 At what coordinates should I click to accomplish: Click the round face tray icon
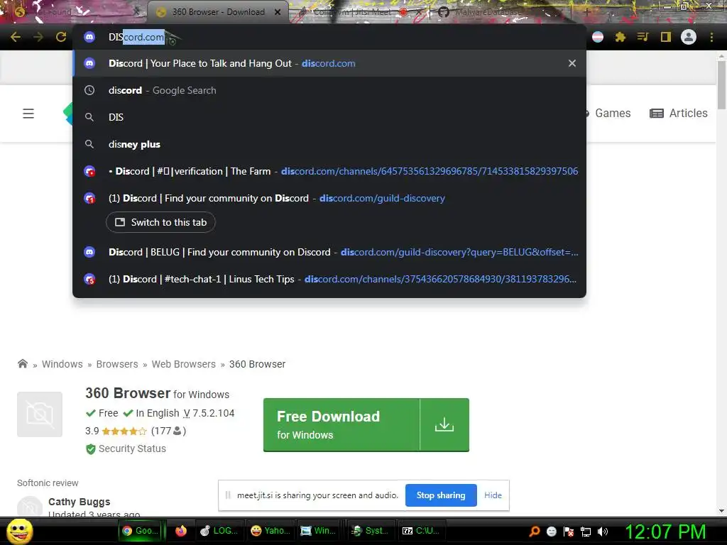551,532
